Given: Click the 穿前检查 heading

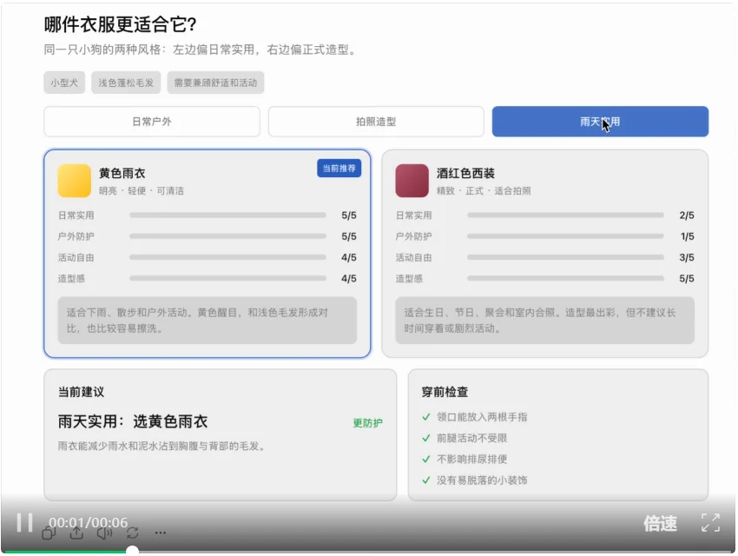Looking at the screenshot, I should (x=445, y=392).
